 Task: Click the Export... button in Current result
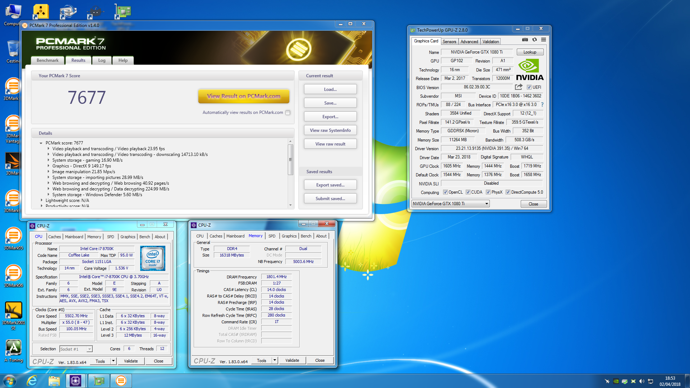330,117
